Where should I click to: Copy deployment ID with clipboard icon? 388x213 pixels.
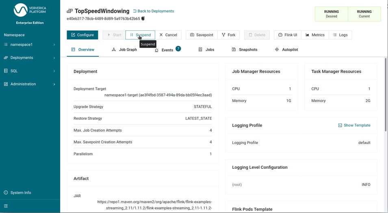pyautogui.click(x=143, y=19)
